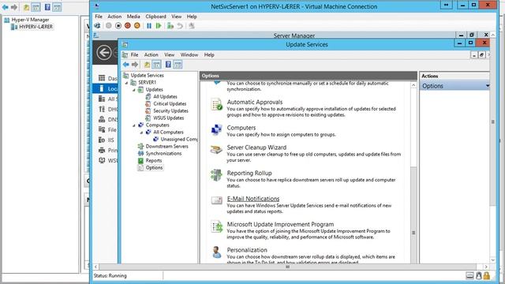Screen dimensions: 505x284
Task: Click the green Reset/Start icon in VM toolbar
Action: point(159,26)
